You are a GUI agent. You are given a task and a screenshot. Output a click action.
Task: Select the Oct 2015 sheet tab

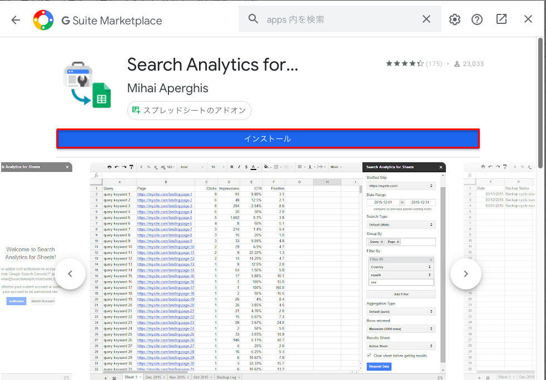pos(202,377)
